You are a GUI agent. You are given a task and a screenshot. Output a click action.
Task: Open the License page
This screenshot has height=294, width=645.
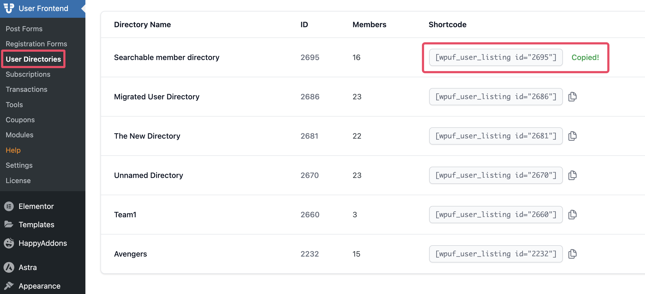pos(18,181)
